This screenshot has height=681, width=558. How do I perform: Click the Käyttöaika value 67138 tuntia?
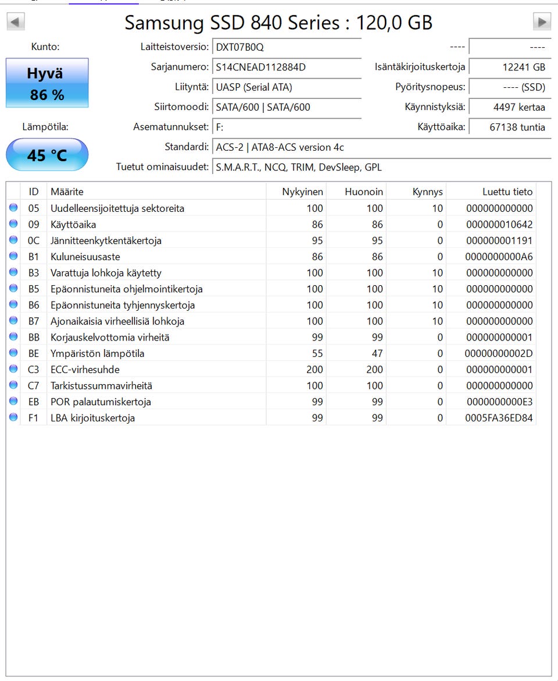(510, 127)
